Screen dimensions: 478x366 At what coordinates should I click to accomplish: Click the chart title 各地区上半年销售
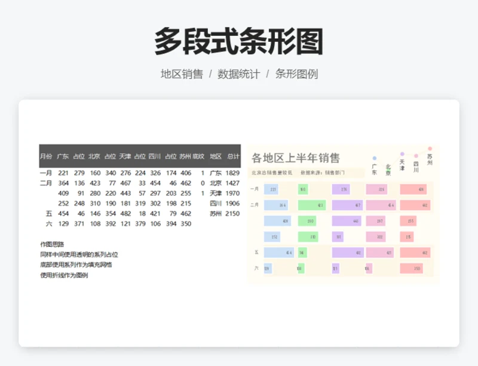[296, 158]
